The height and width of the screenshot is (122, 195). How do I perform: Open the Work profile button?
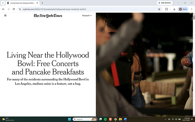(x=183, y=9)
